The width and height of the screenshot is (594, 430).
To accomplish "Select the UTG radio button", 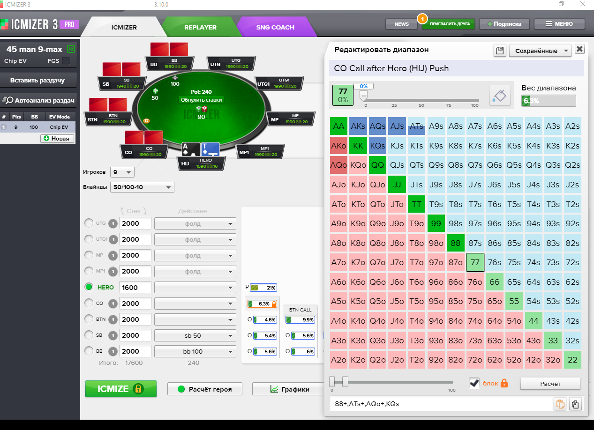I will [x=89, y=223].
